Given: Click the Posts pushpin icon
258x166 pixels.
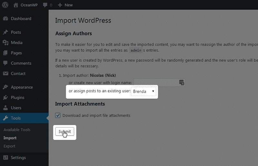Looking at the screenshot, I should (5, 32).
